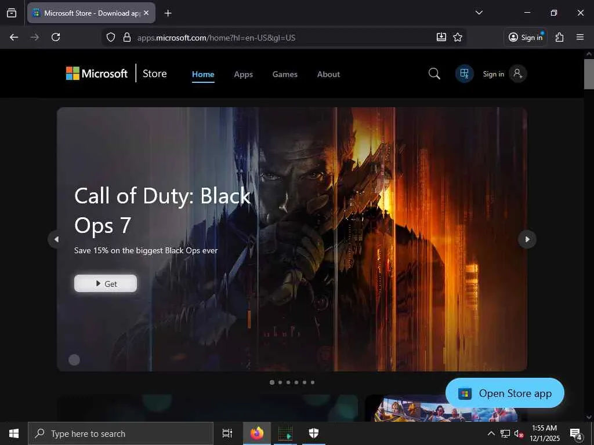The width and height of the screenshot is (594, 445).
Task: Click the Store title link
Action: click(154, 74)
